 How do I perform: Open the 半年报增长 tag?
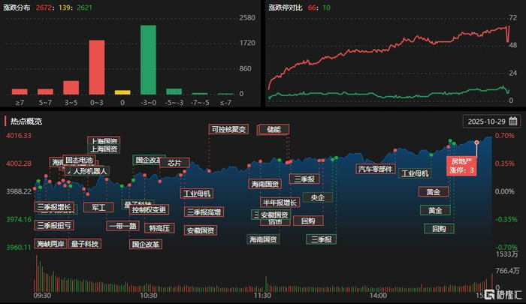point(280,203)
